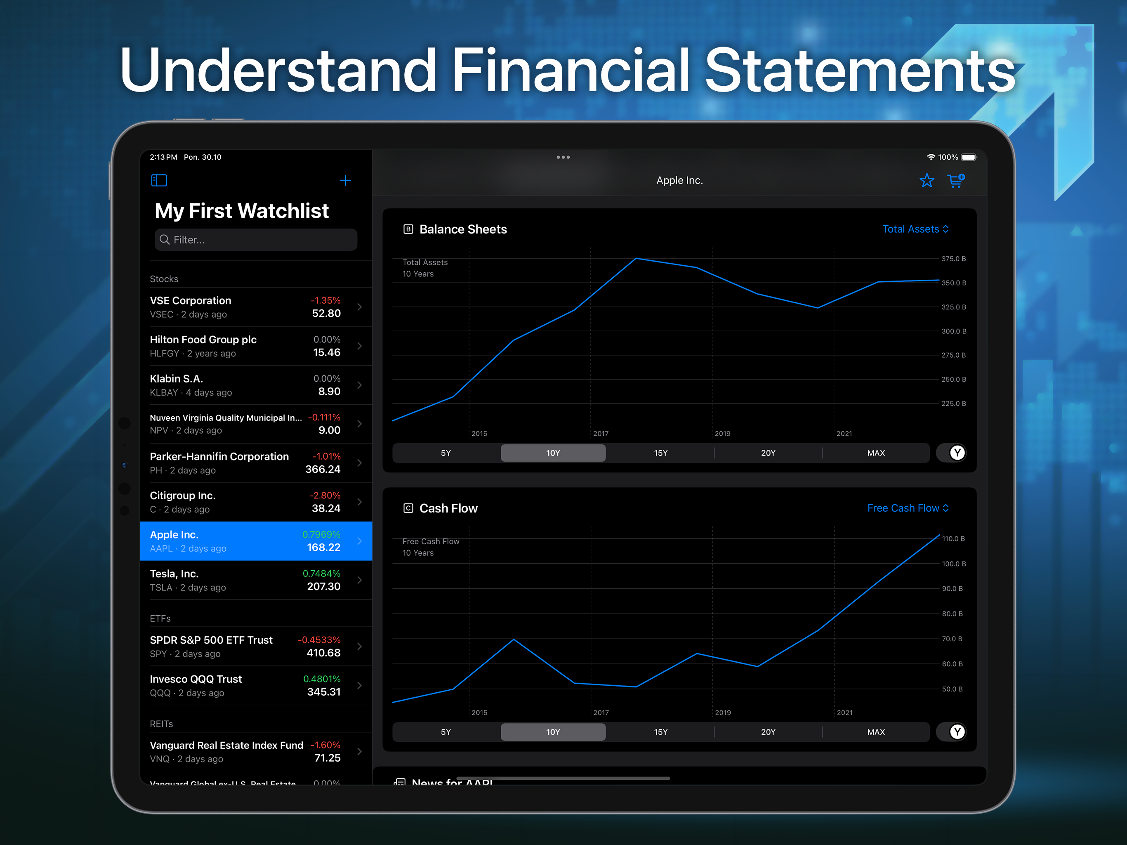
Task: Open the Free Cash Flow metric dropdown
Action: tap(908, 508)
